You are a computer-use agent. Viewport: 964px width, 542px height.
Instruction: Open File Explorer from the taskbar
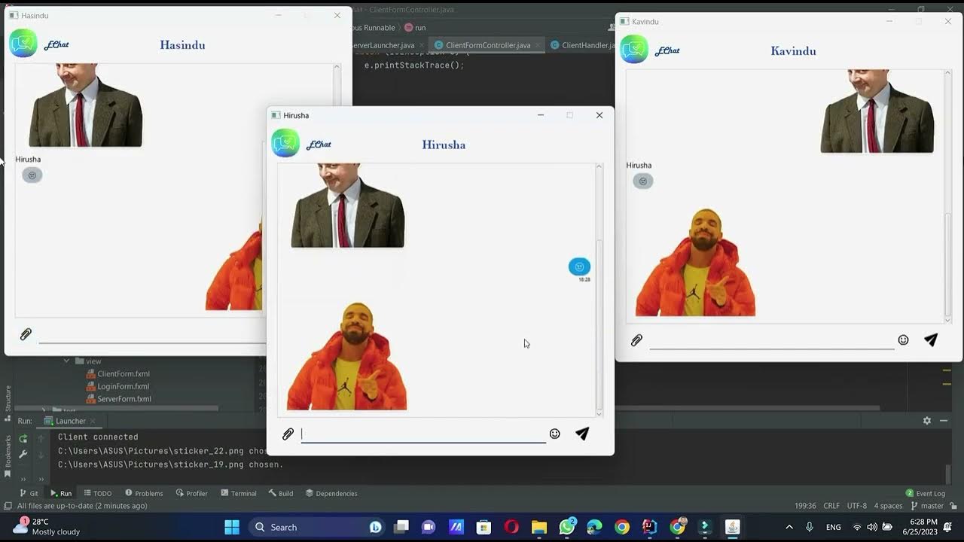(x=539, y=527)
